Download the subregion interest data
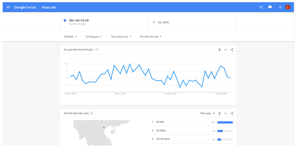297x156 pixels. pyautogui.click(x=219, y=113)
